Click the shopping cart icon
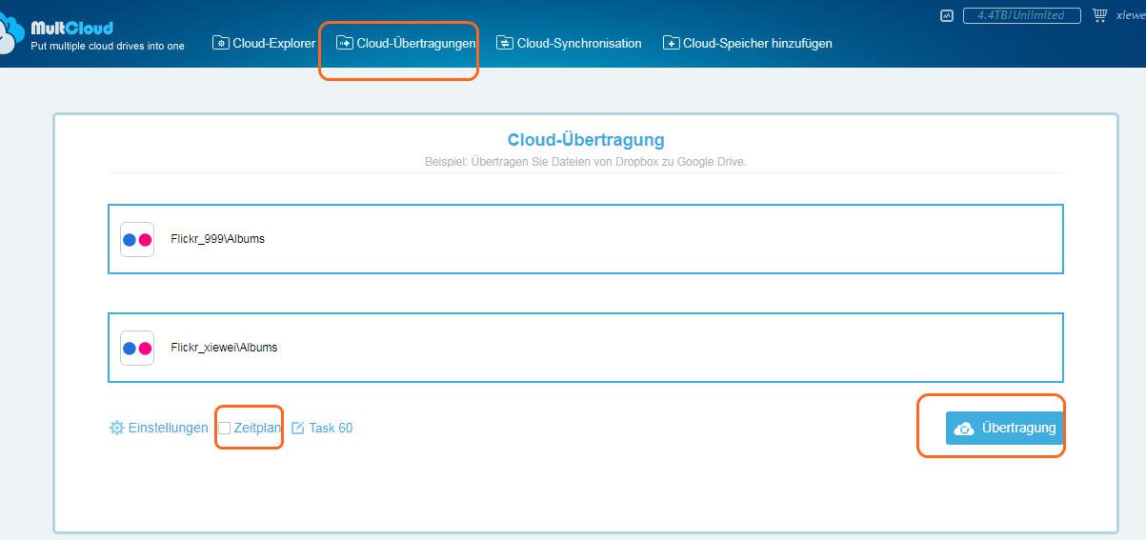The width and height of the screenshot is (1146, 540). pos(1100,15)
